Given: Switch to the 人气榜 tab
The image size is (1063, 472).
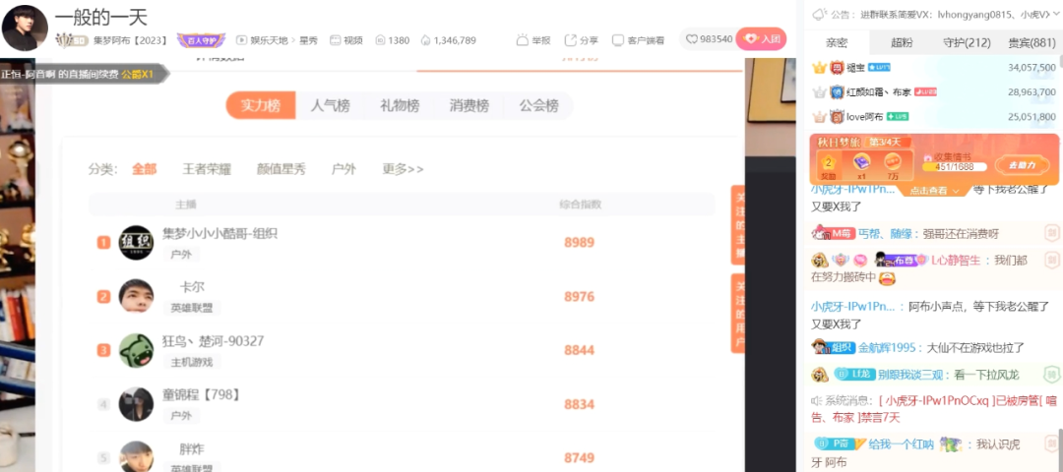Looking at the screenshot, I should 330,106.
